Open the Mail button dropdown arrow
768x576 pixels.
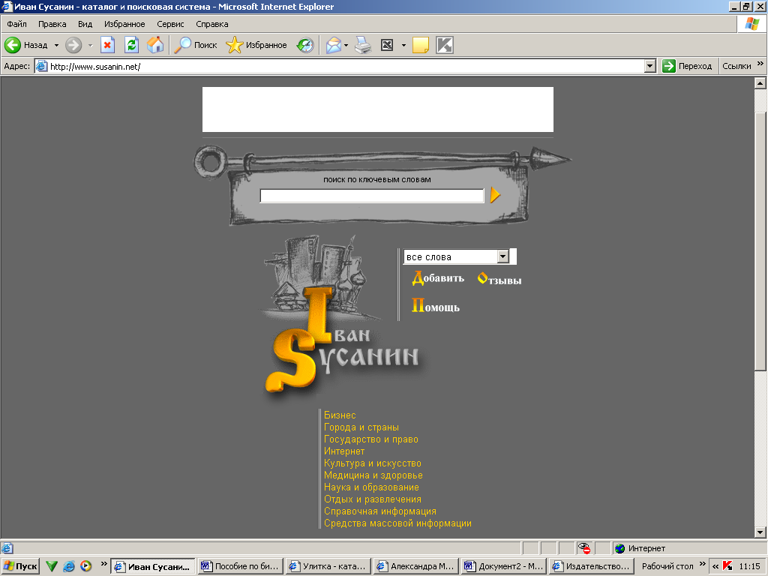[x=346, y=45]
